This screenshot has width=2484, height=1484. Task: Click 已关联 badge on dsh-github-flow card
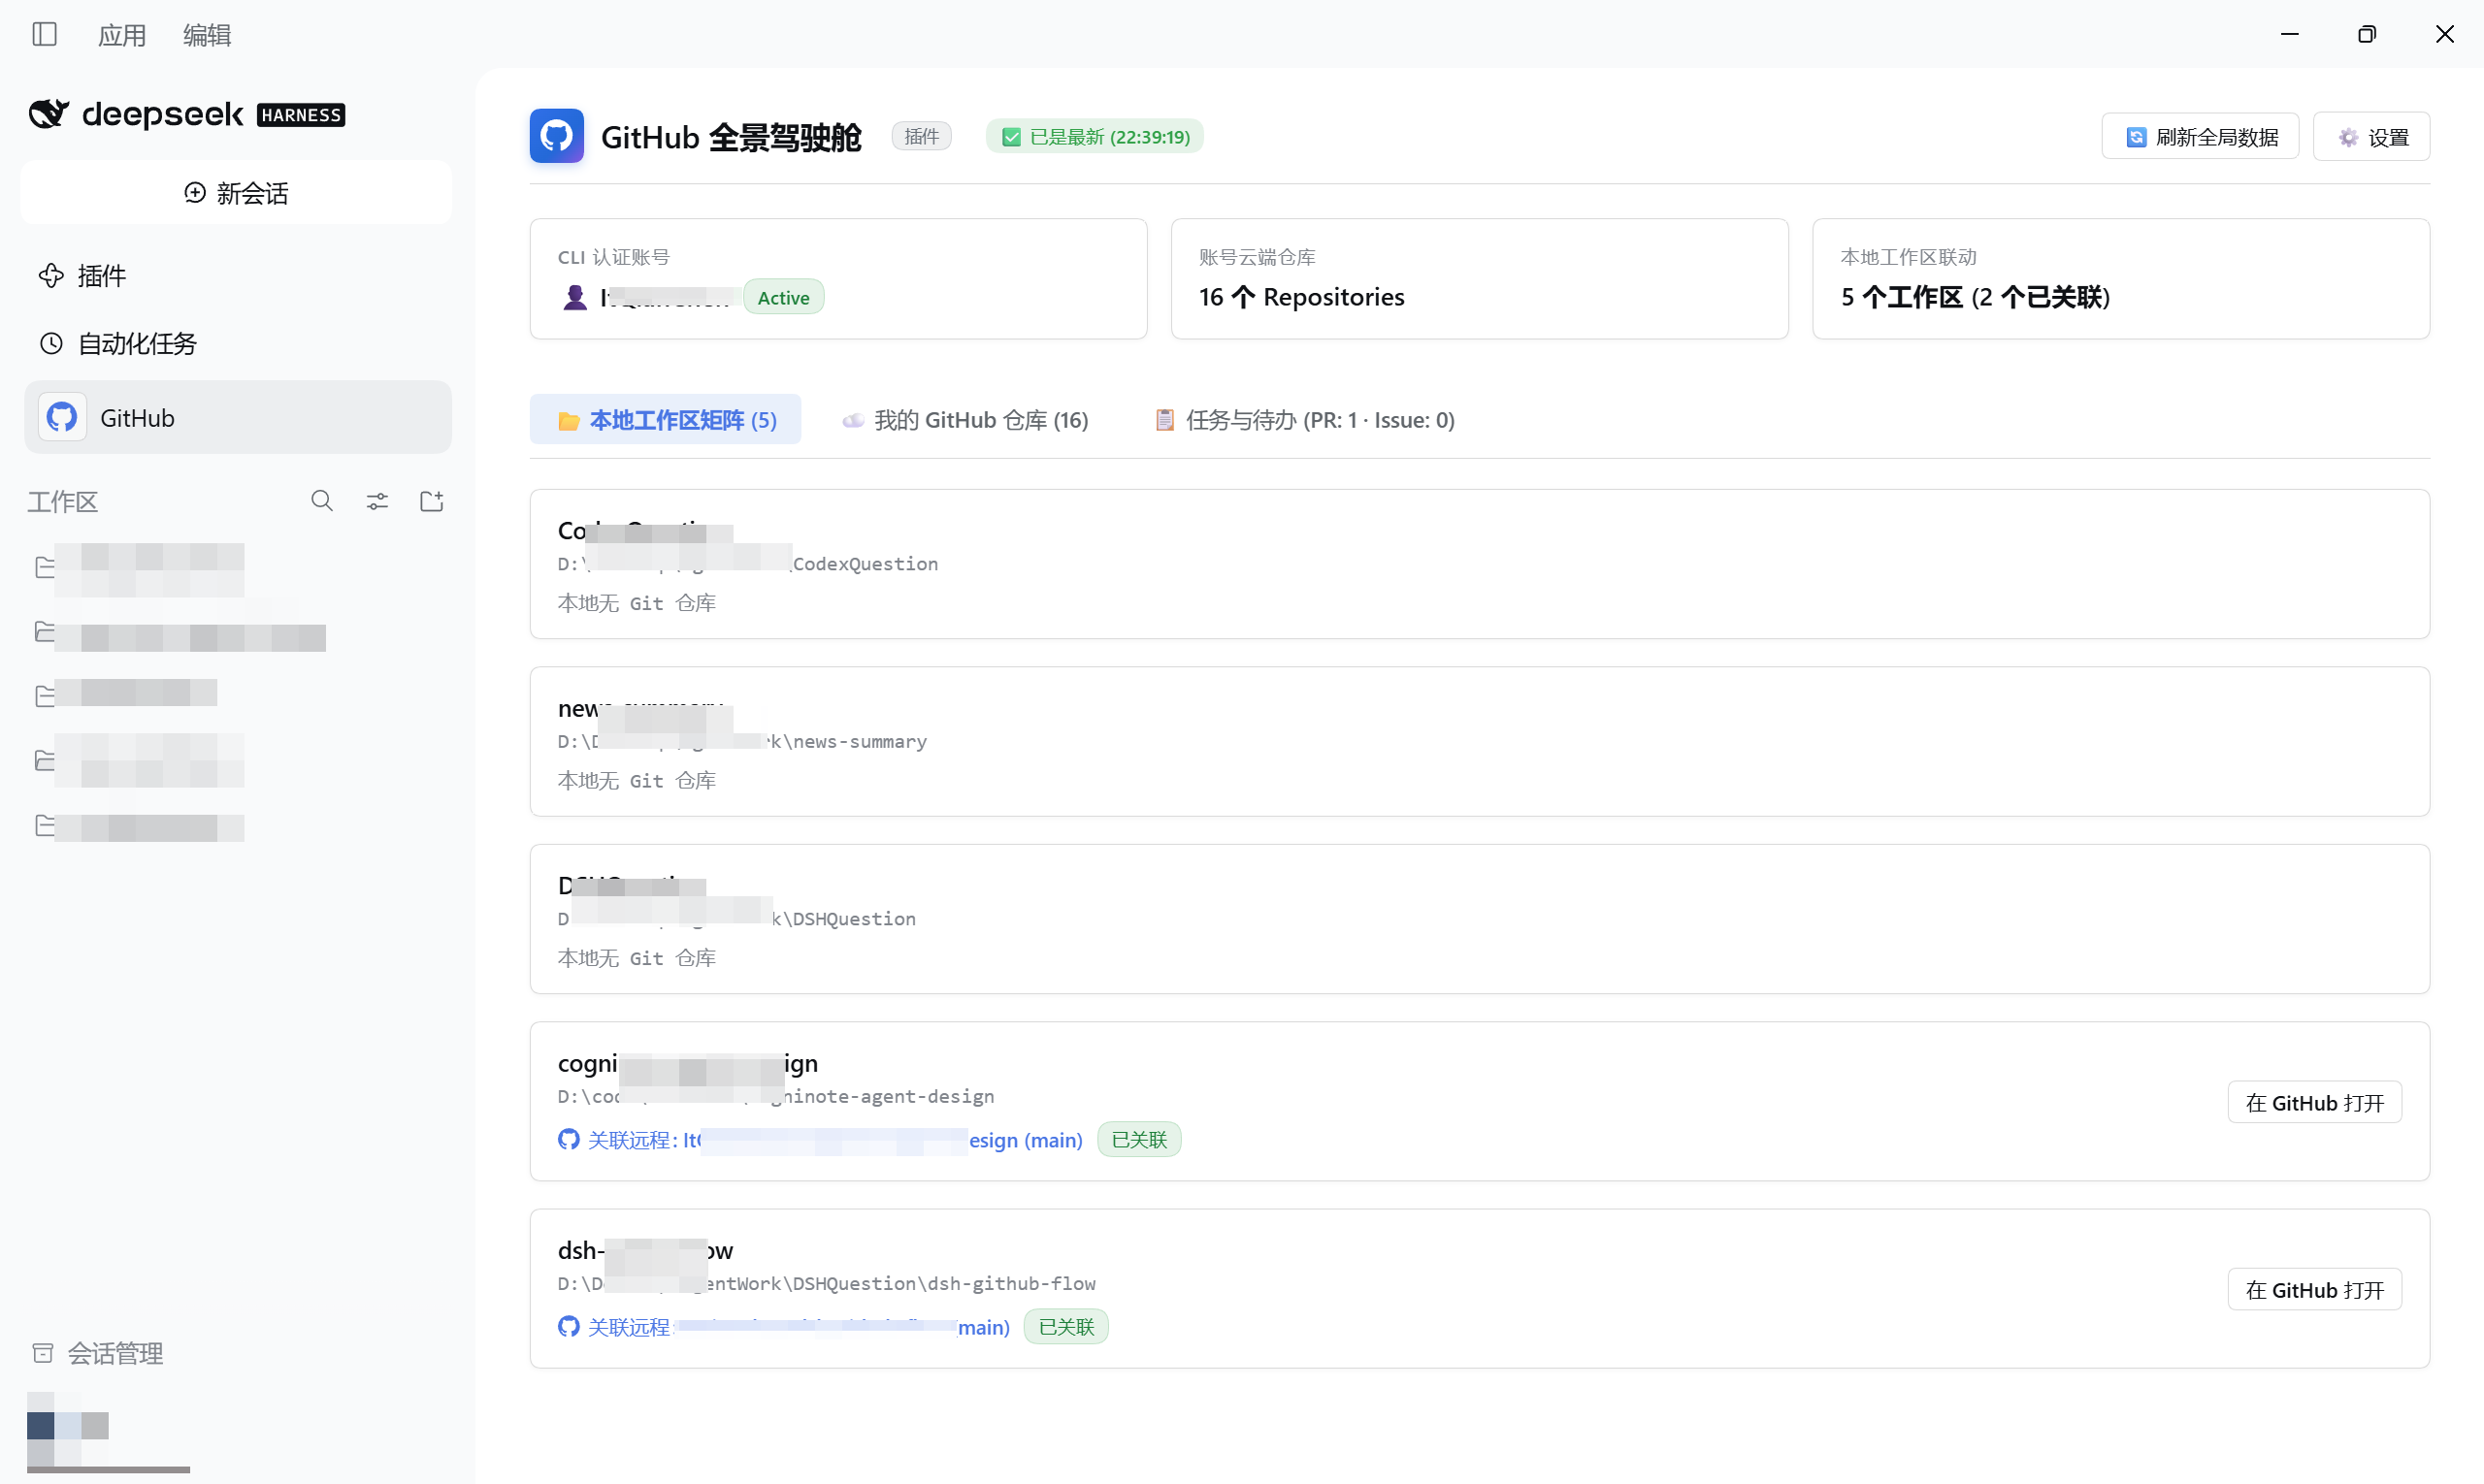click(1066, 1327)
